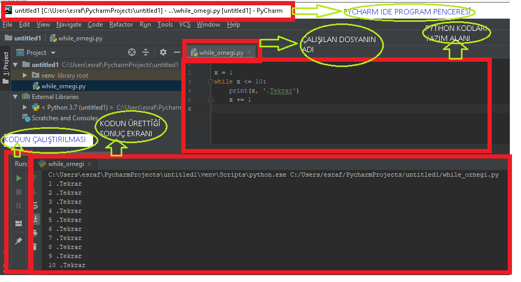Click the 'while x <= 10:' code line
This screenshot has height=282, width=521.
[240, 81]
